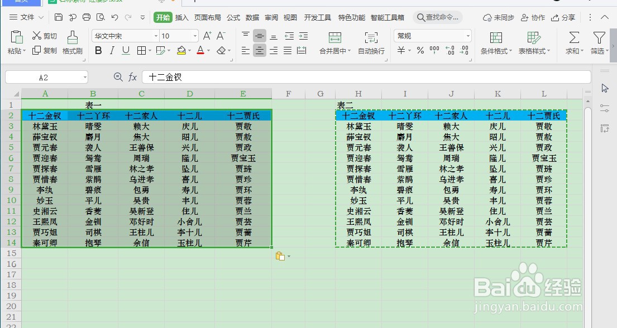This screenshot has height=328, width=617.
Task: Click distributed alignment icon
Action: [x=302, y=50]
